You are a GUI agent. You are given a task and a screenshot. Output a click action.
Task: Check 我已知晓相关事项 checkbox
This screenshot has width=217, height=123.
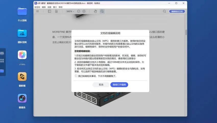pos(76,76)
